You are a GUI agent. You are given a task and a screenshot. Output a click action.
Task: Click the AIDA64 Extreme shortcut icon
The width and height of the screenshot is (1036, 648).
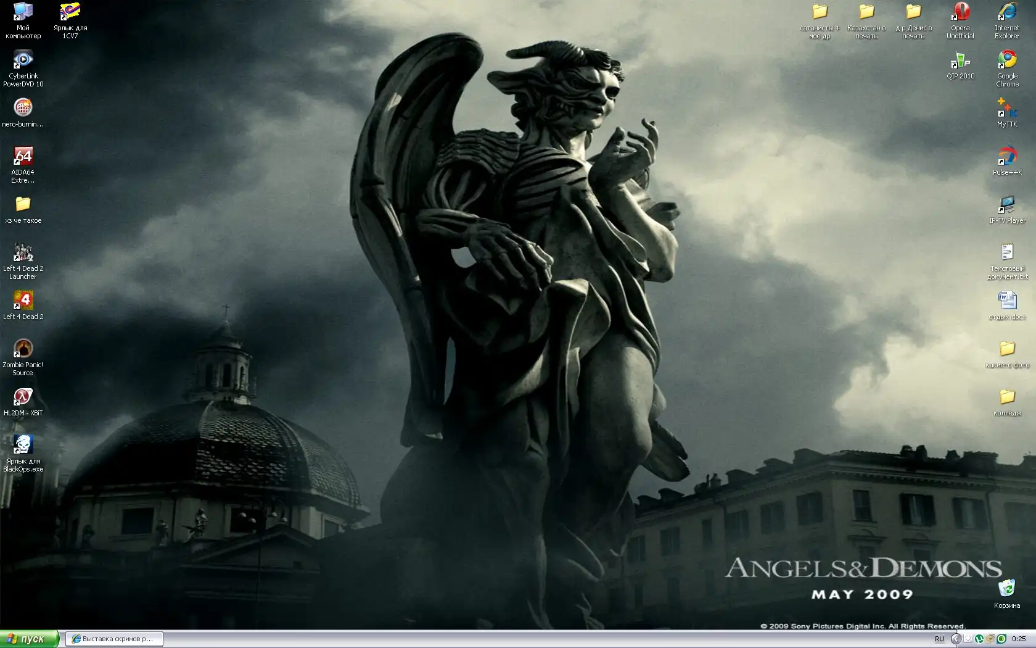pyautogui.click(x=23, y=157)
